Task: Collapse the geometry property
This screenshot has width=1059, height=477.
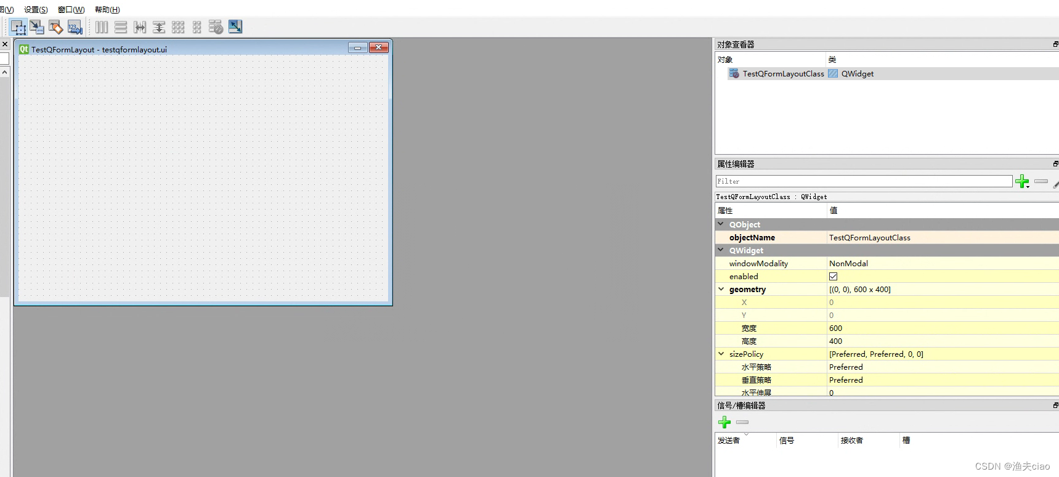Action: (721, 289)
